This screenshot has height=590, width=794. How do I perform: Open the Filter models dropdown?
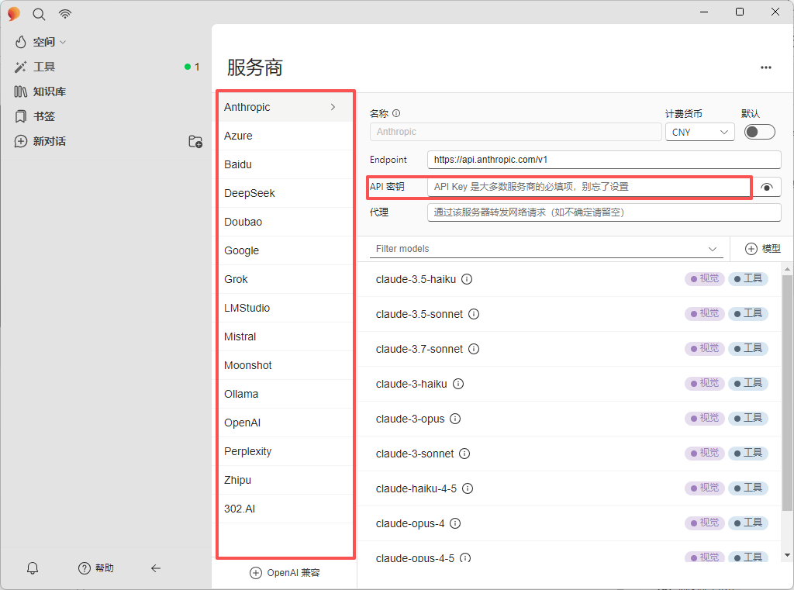pos(547,249)
